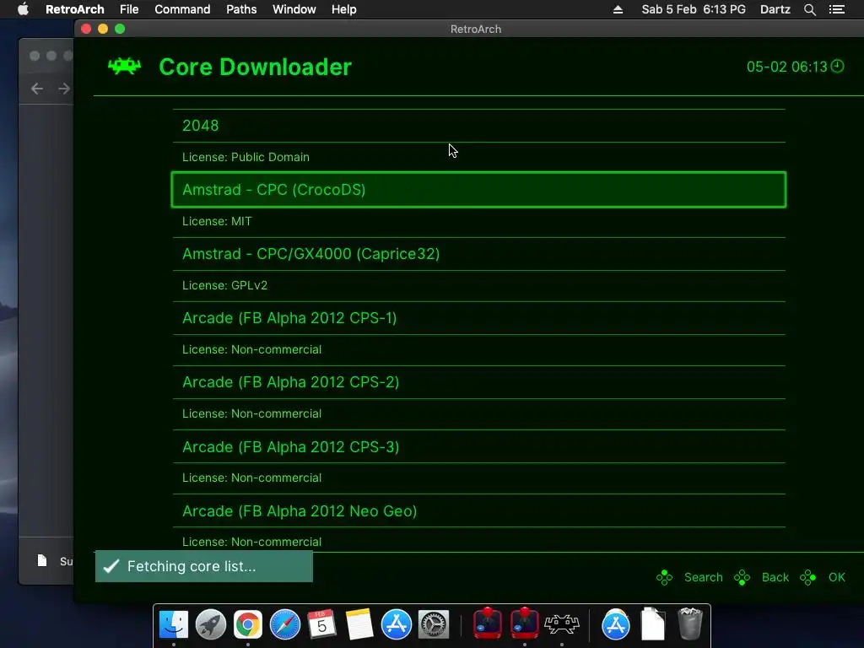Screen dimensions: 864x648
Task: Open the Help menu
Action: coord(344,9)
